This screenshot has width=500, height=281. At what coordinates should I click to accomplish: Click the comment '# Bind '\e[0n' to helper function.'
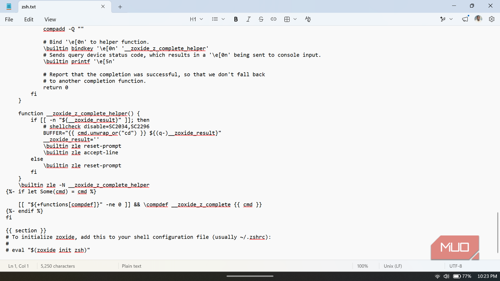click(96, 42)
